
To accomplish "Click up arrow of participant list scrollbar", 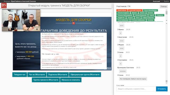I will pos(167,10).
